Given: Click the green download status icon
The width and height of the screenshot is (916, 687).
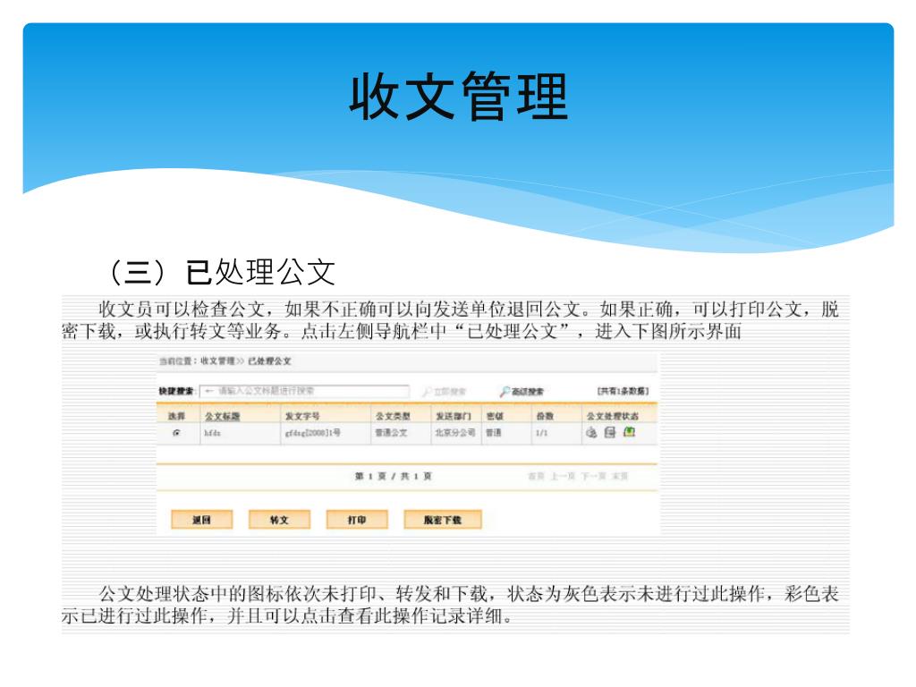Looking at the screenshot, I should pyautogui.click(x=629, y=432).
